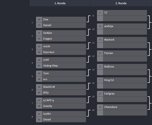Open Eragon's bracket entry
Image resolution: width=152 pixels, height=125 pixels.
point(61,39)
